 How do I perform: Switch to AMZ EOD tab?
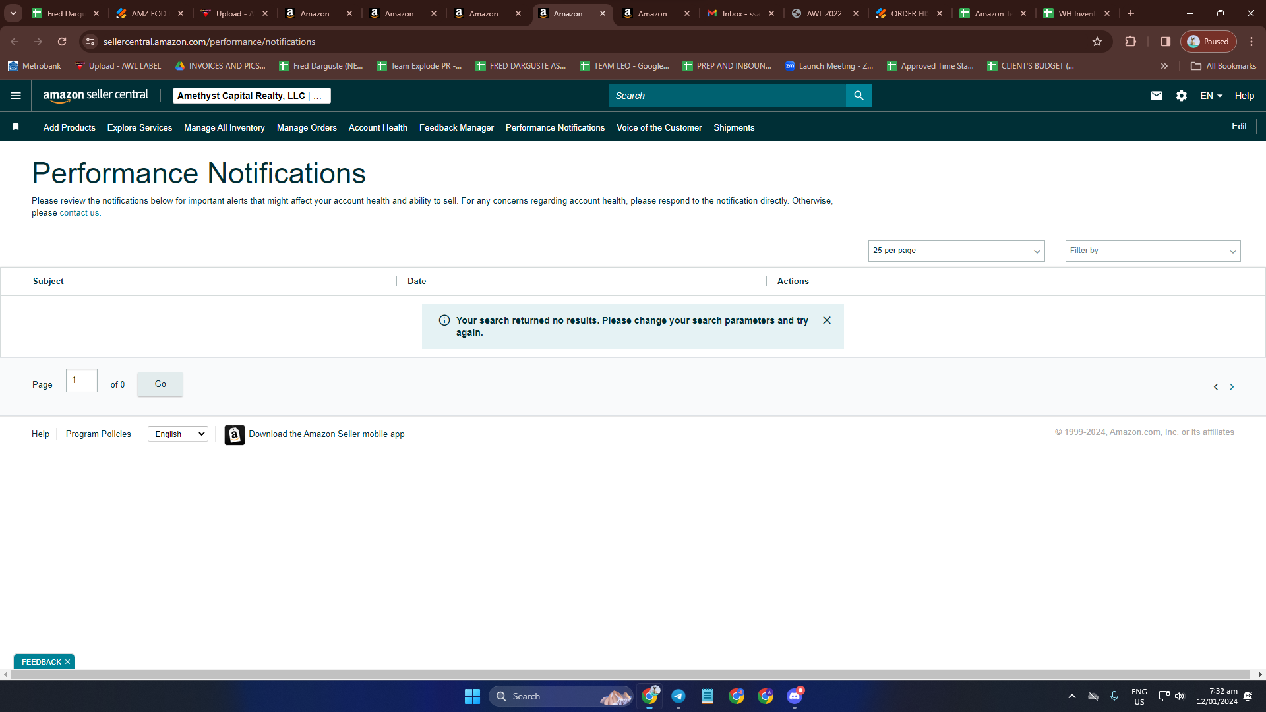pyautogui.click(x=150, y=13)
